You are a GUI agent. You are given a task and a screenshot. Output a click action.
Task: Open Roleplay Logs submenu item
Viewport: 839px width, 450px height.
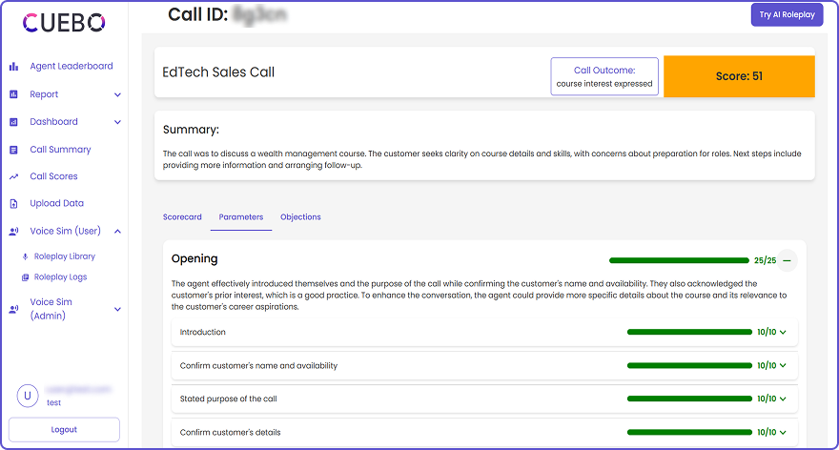(x=60, y=277)
